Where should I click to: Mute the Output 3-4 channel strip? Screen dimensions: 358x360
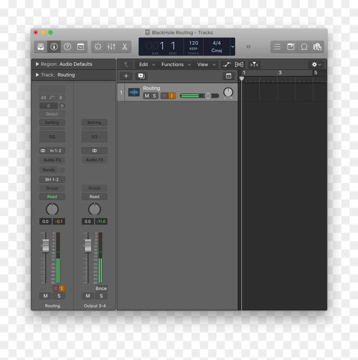click(x=88, y=296)
